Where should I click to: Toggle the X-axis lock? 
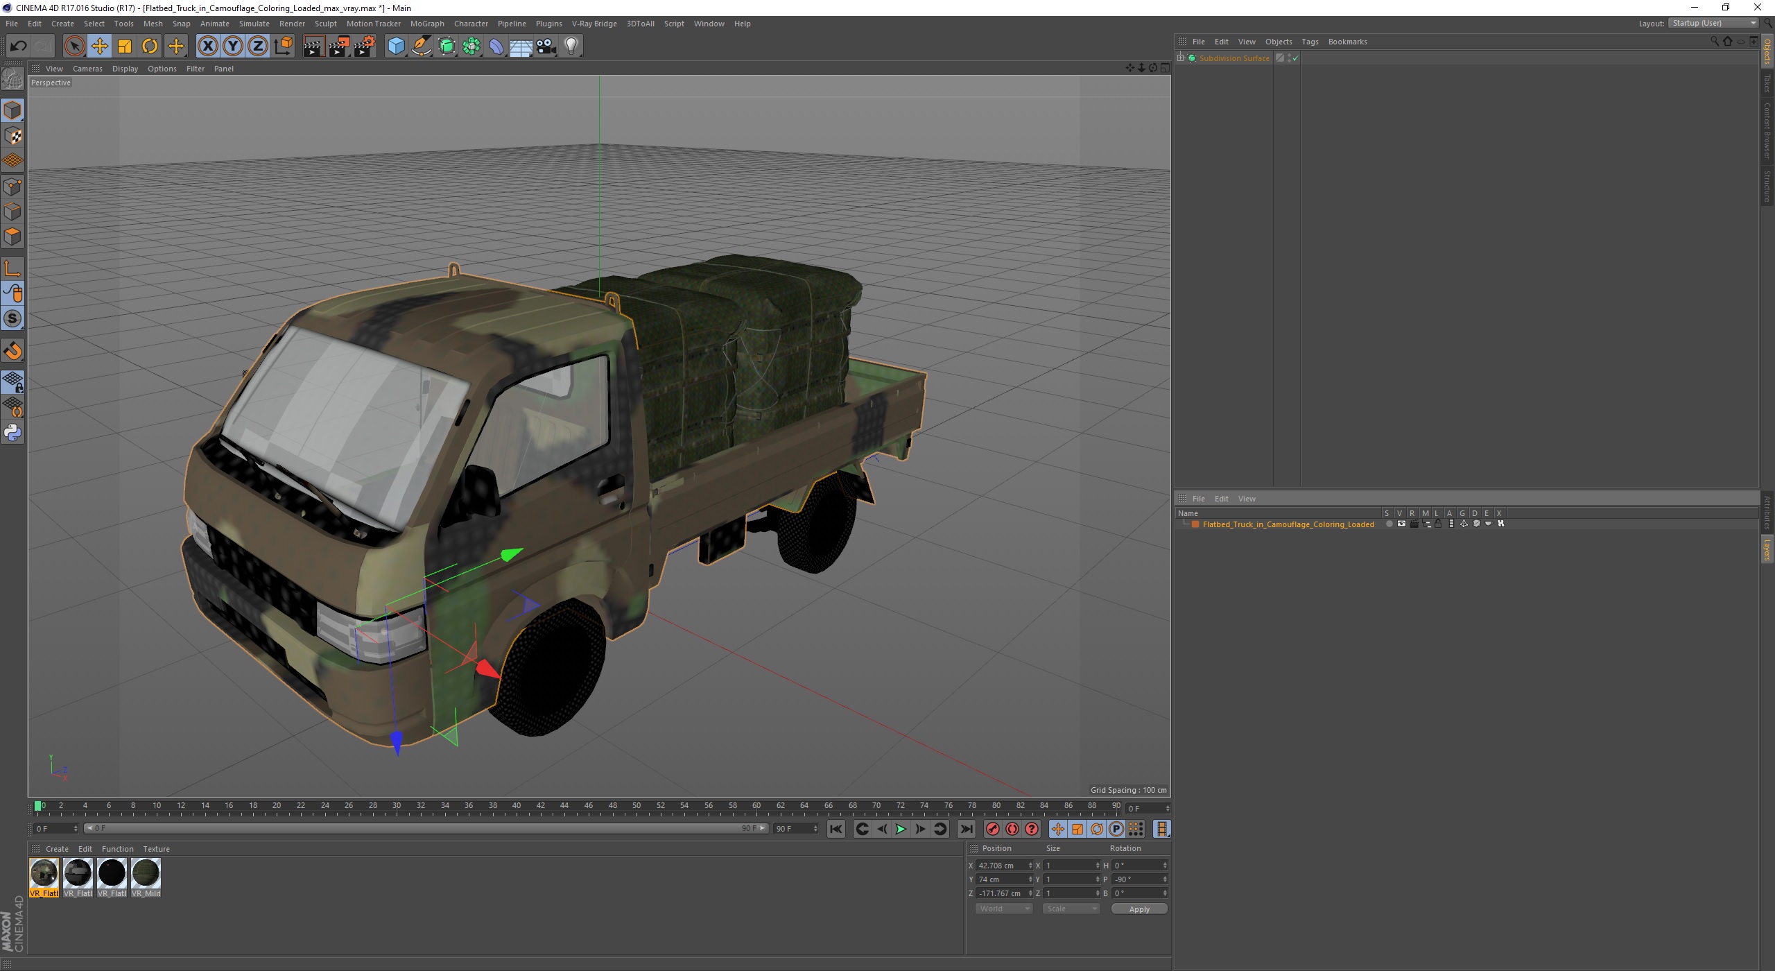pos(207,46)
